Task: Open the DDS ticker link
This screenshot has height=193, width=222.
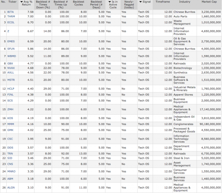Action: click(x=10, y=148)
